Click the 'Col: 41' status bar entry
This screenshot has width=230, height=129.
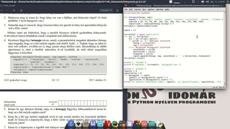pos(222,87)
